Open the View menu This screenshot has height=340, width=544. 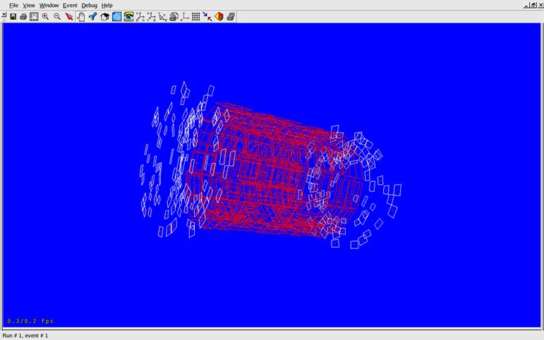pos(28,5)
